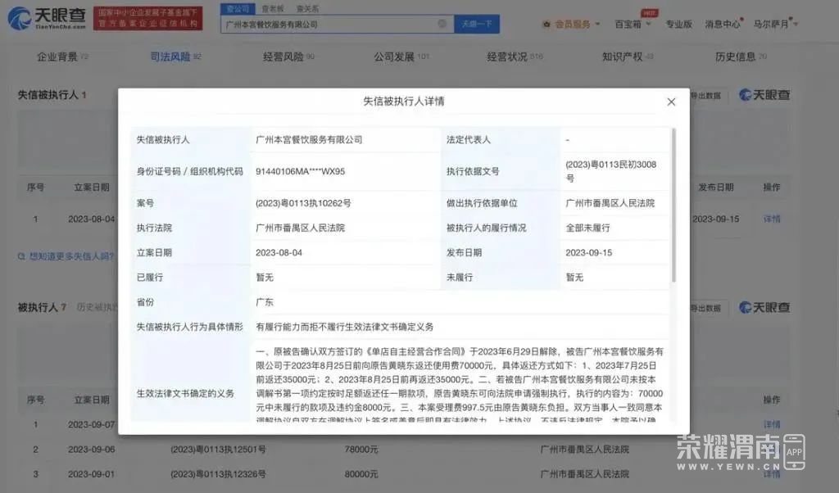Click organization code 91440106MA****WX95

(300, 172)
